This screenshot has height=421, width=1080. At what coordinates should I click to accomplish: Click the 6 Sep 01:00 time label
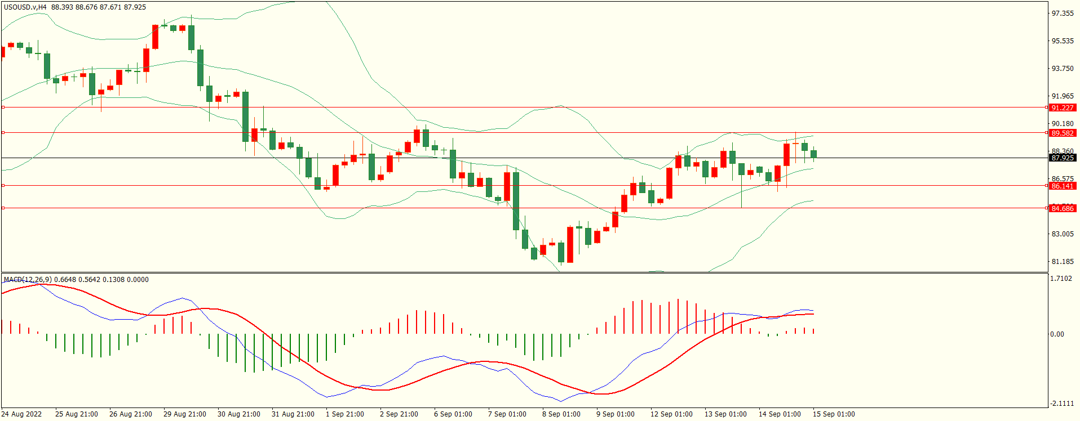click(x=453, y=414)
